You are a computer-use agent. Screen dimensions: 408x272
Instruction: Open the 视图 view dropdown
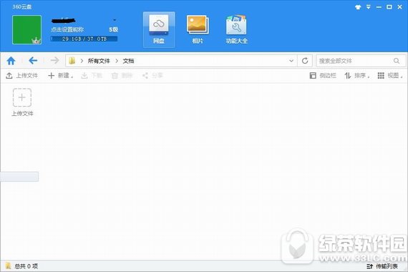pos(390,75)
